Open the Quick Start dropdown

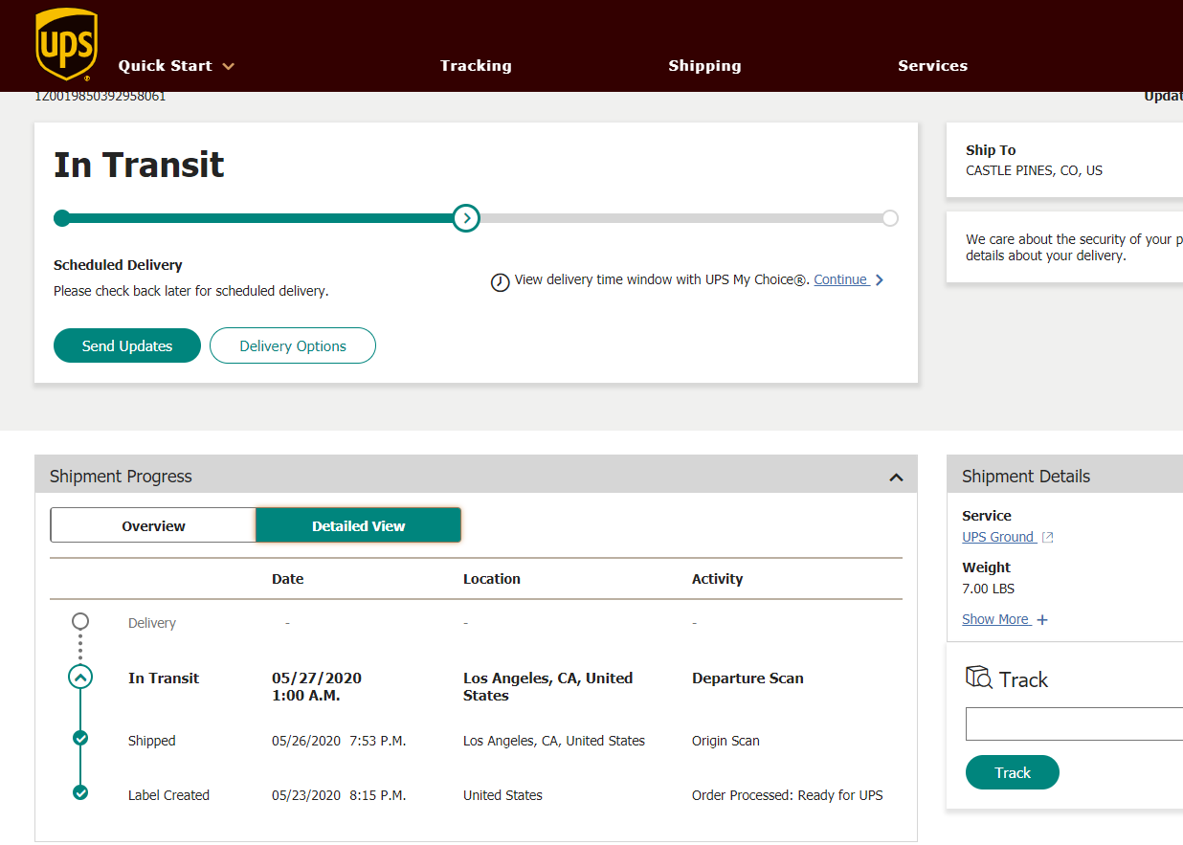(x=176, y=66)
